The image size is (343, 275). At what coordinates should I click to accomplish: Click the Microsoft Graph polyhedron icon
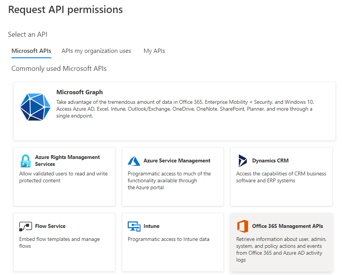(x=35, y=107)
